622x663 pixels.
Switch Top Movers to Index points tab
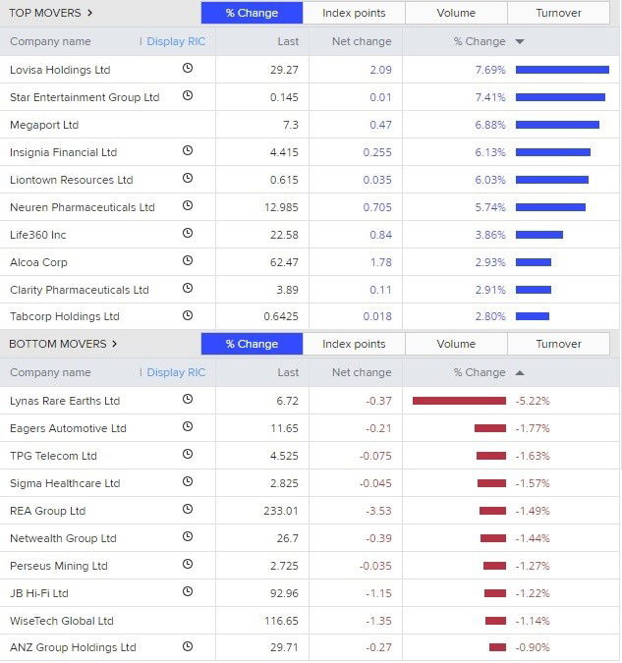tap(354, 13)
